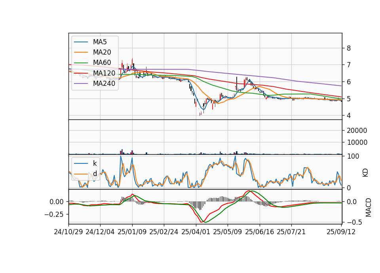The image size is (380, 273).
Task: Click the MACD right axis value 0.0
Action: 351,202
